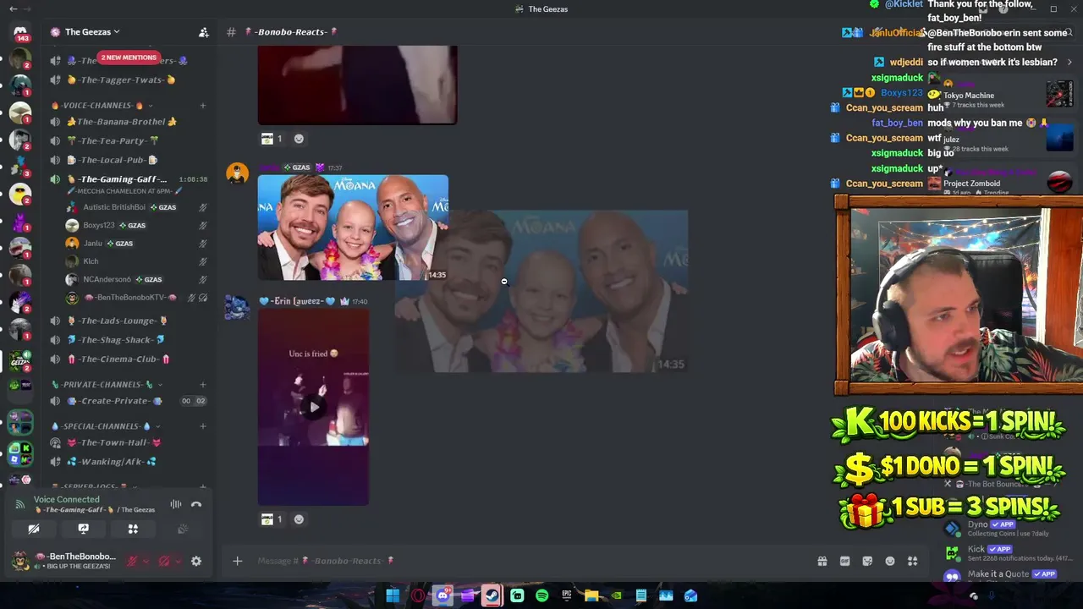Open user settings gear icon
1083x609 pixels.
point(196,561)
